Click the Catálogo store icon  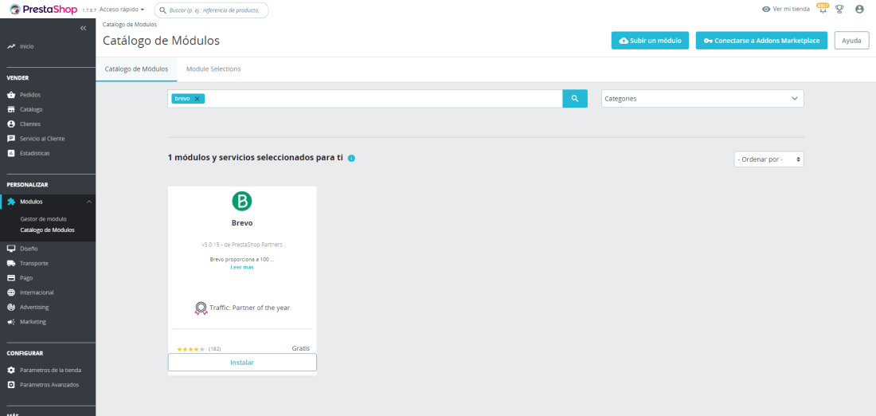coord(11,110)
